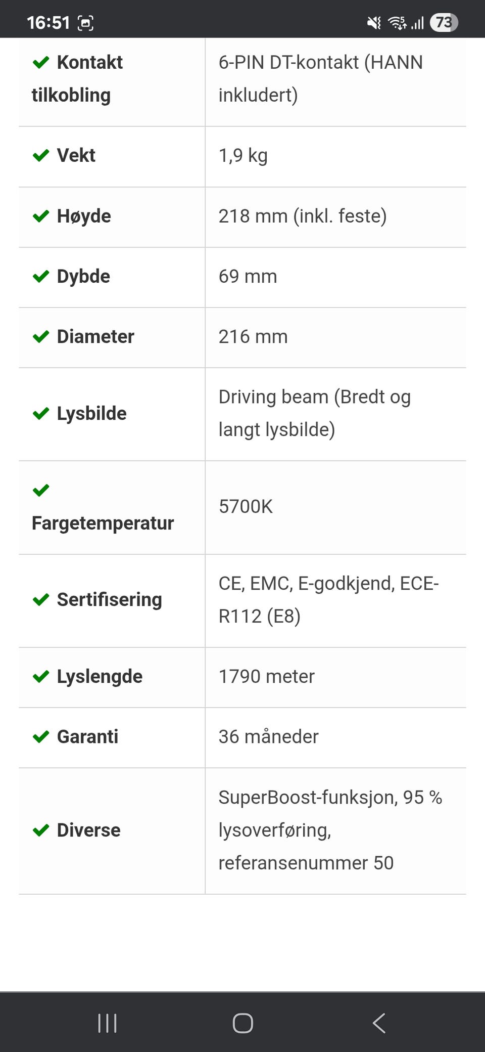
Task: Select the Lyslengde row label
Action: [x=100, y=676]
